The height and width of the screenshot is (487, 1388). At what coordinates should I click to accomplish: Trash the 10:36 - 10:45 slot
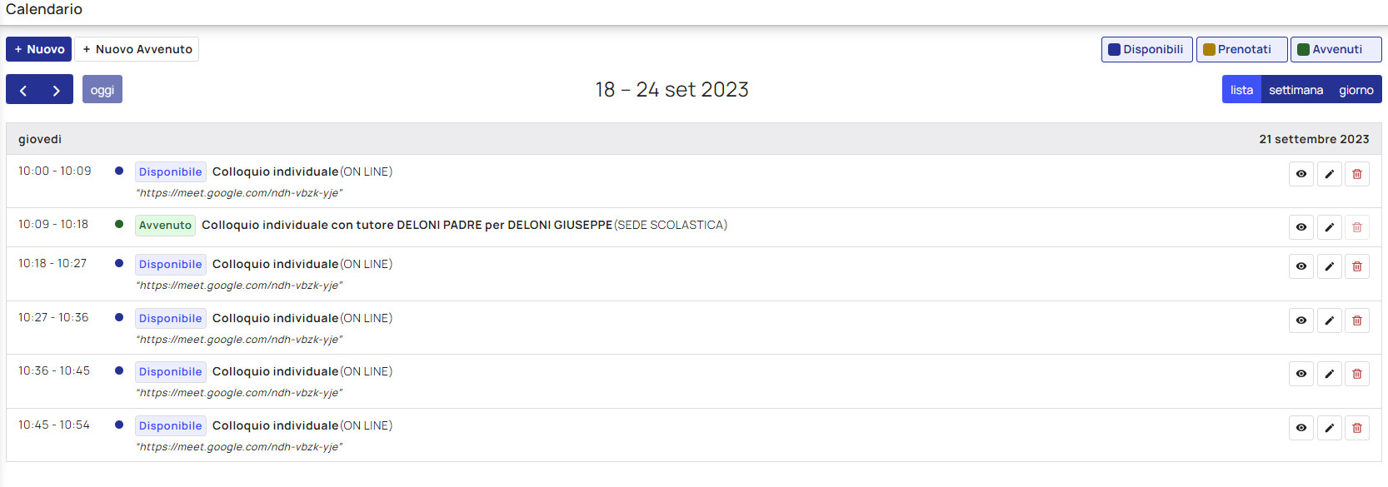[x=1356, y=374]
